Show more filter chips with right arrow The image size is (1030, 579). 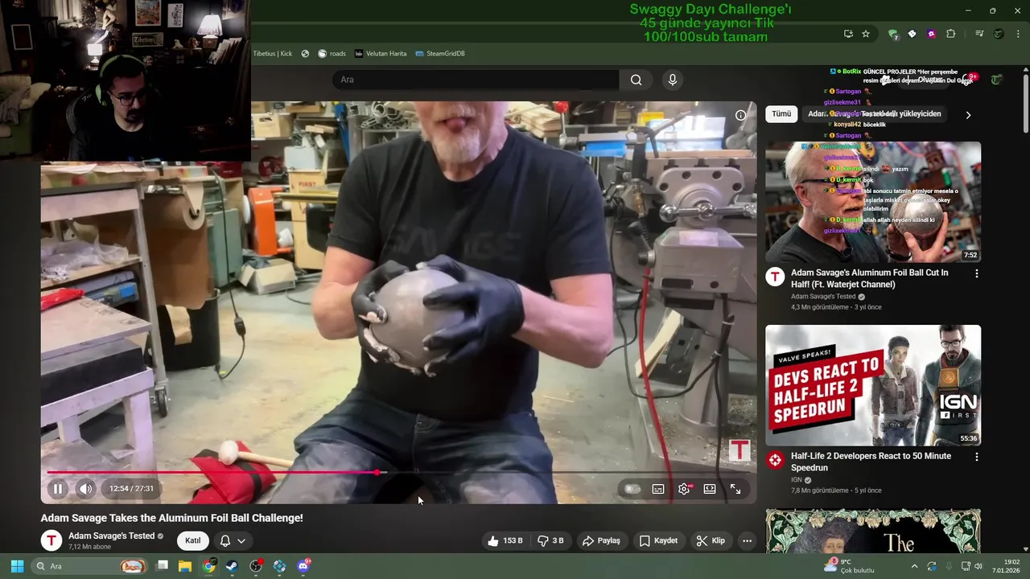pos(968,115)
